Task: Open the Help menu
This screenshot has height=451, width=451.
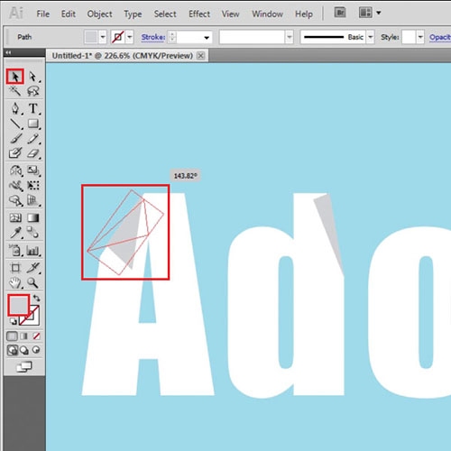Action: tap(304, 14)
